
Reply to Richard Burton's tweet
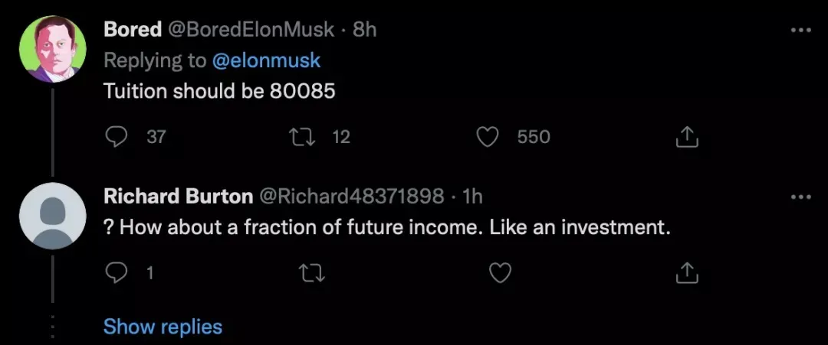click(x=116, y=272)
